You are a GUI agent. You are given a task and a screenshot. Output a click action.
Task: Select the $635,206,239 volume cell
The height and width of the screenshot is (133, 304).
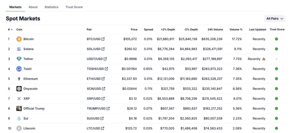click(212, 39)
